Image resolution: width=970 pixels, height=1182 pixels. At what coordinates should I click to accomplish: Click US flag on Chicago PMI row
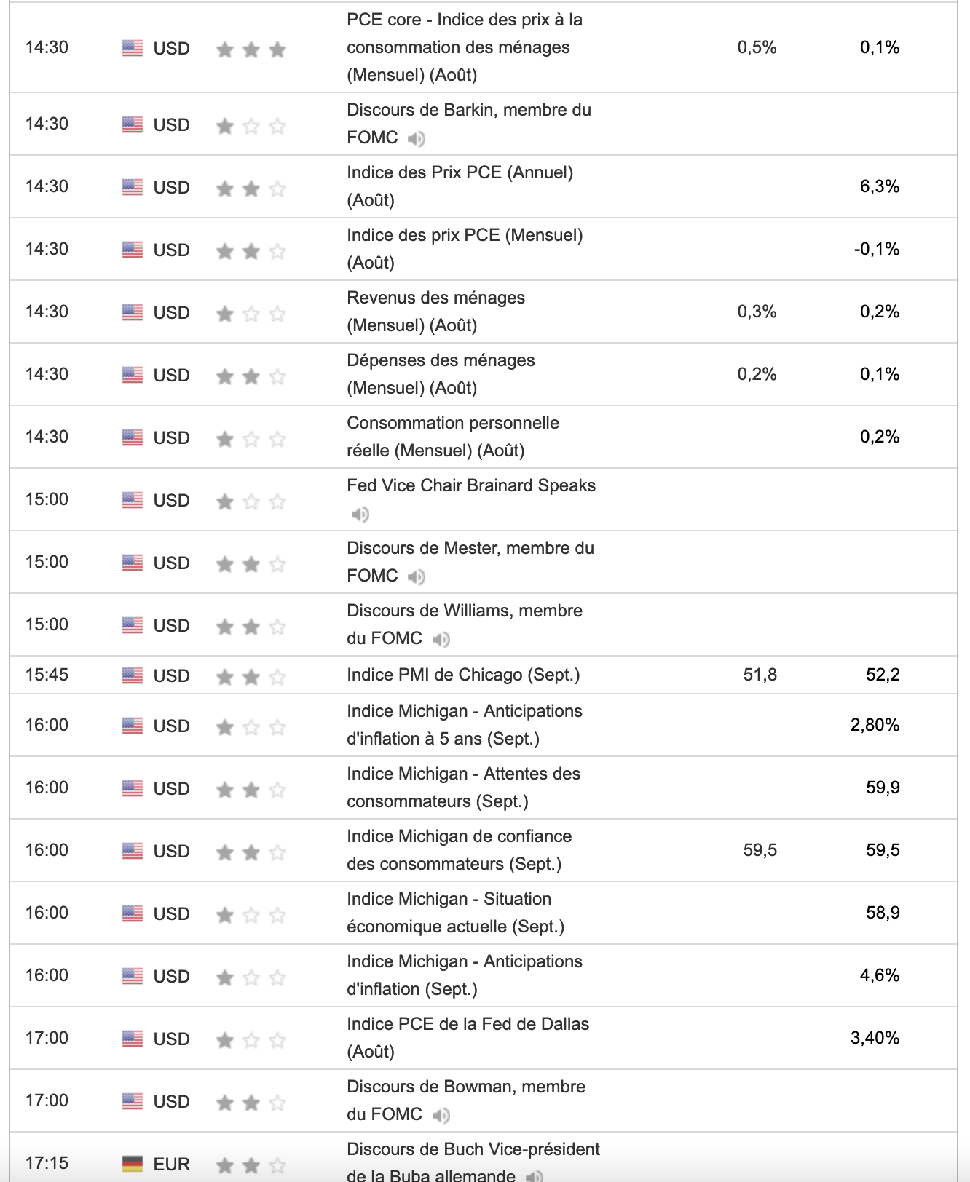pos(133,675)
